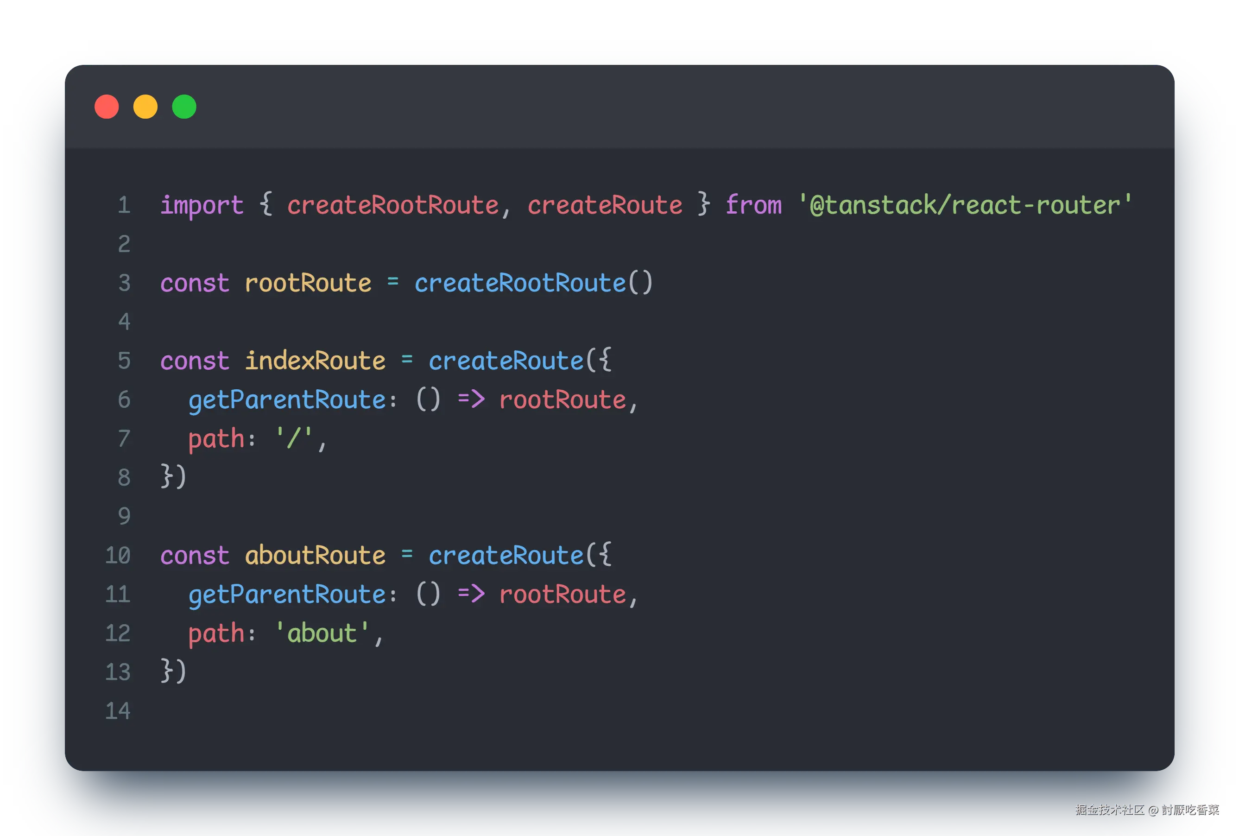Click the red close window dot

point(107,107)
